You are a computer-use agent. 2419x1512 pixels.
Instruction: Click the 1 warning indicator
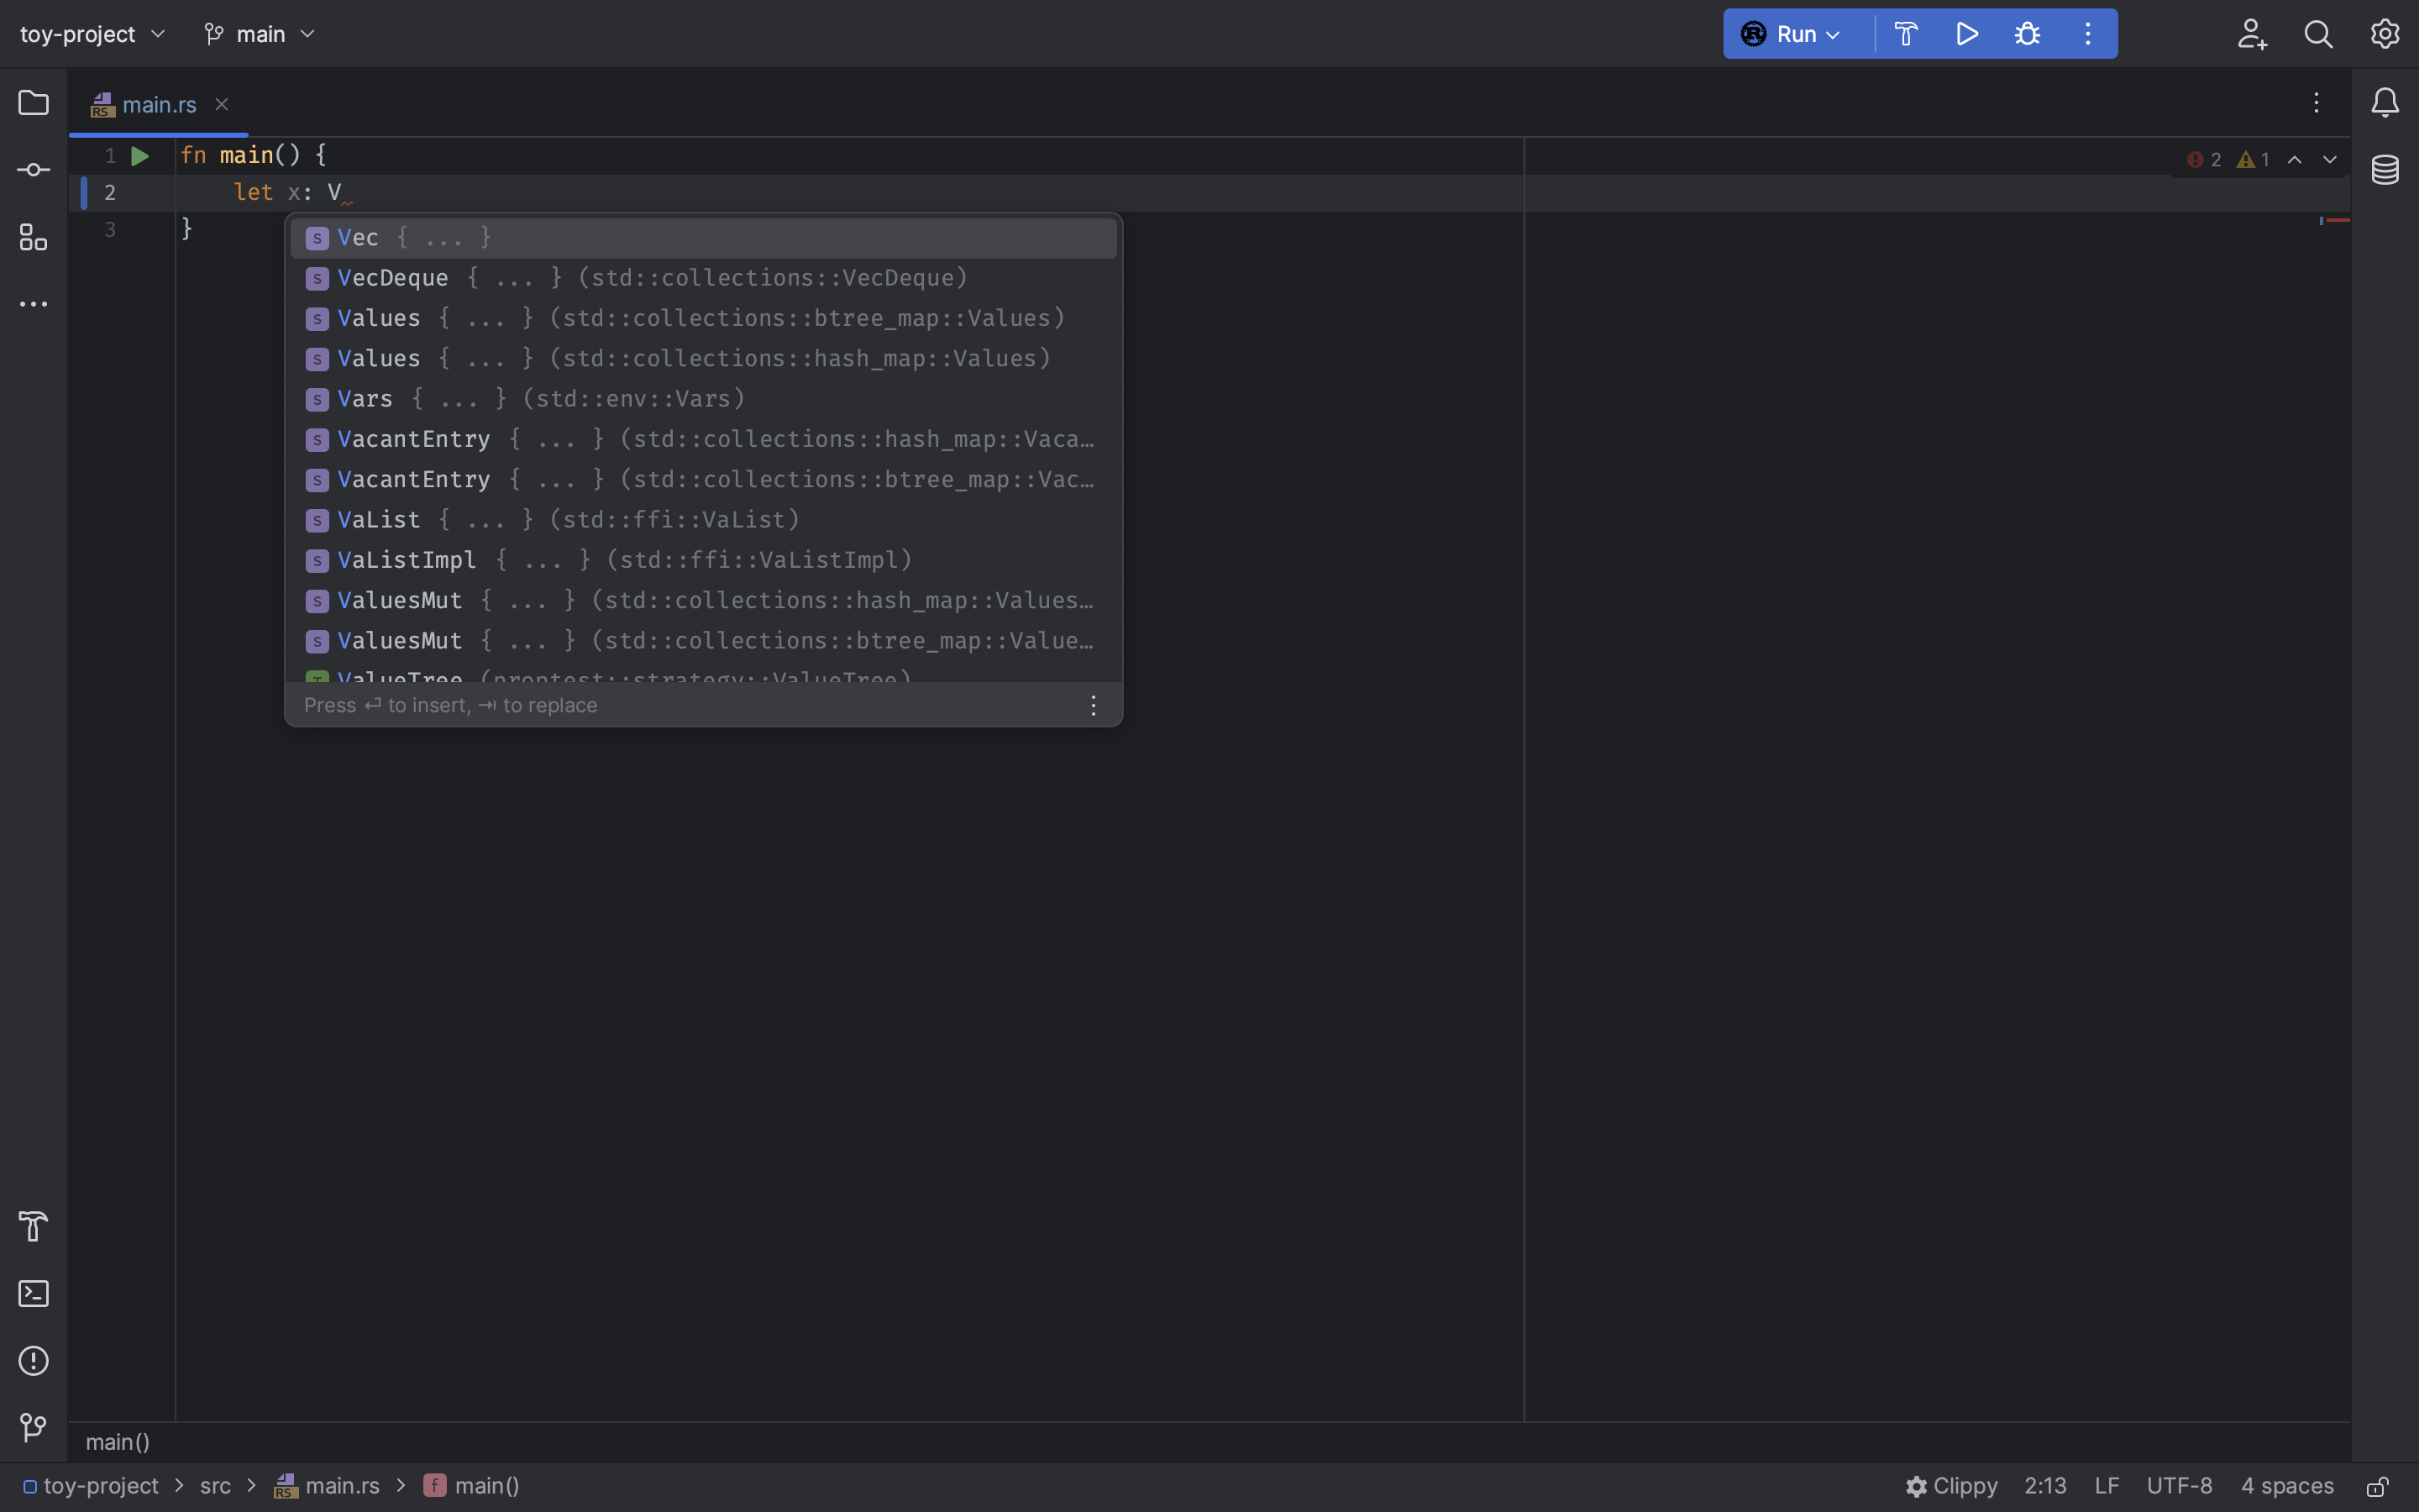pyautogui.click(x=2253, y=160)
